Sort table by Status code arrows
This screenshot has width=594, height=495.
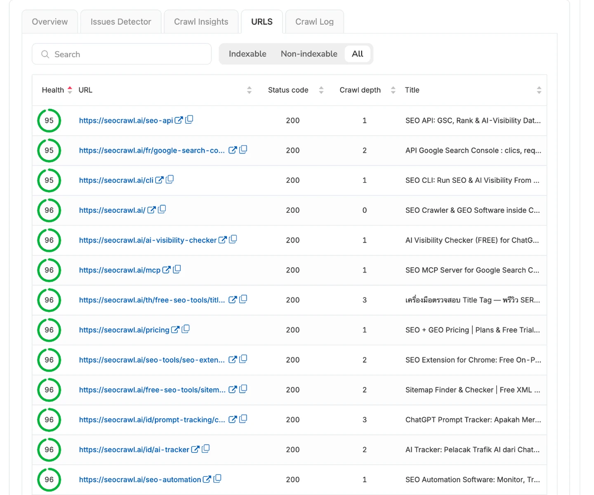pos(321,90)
